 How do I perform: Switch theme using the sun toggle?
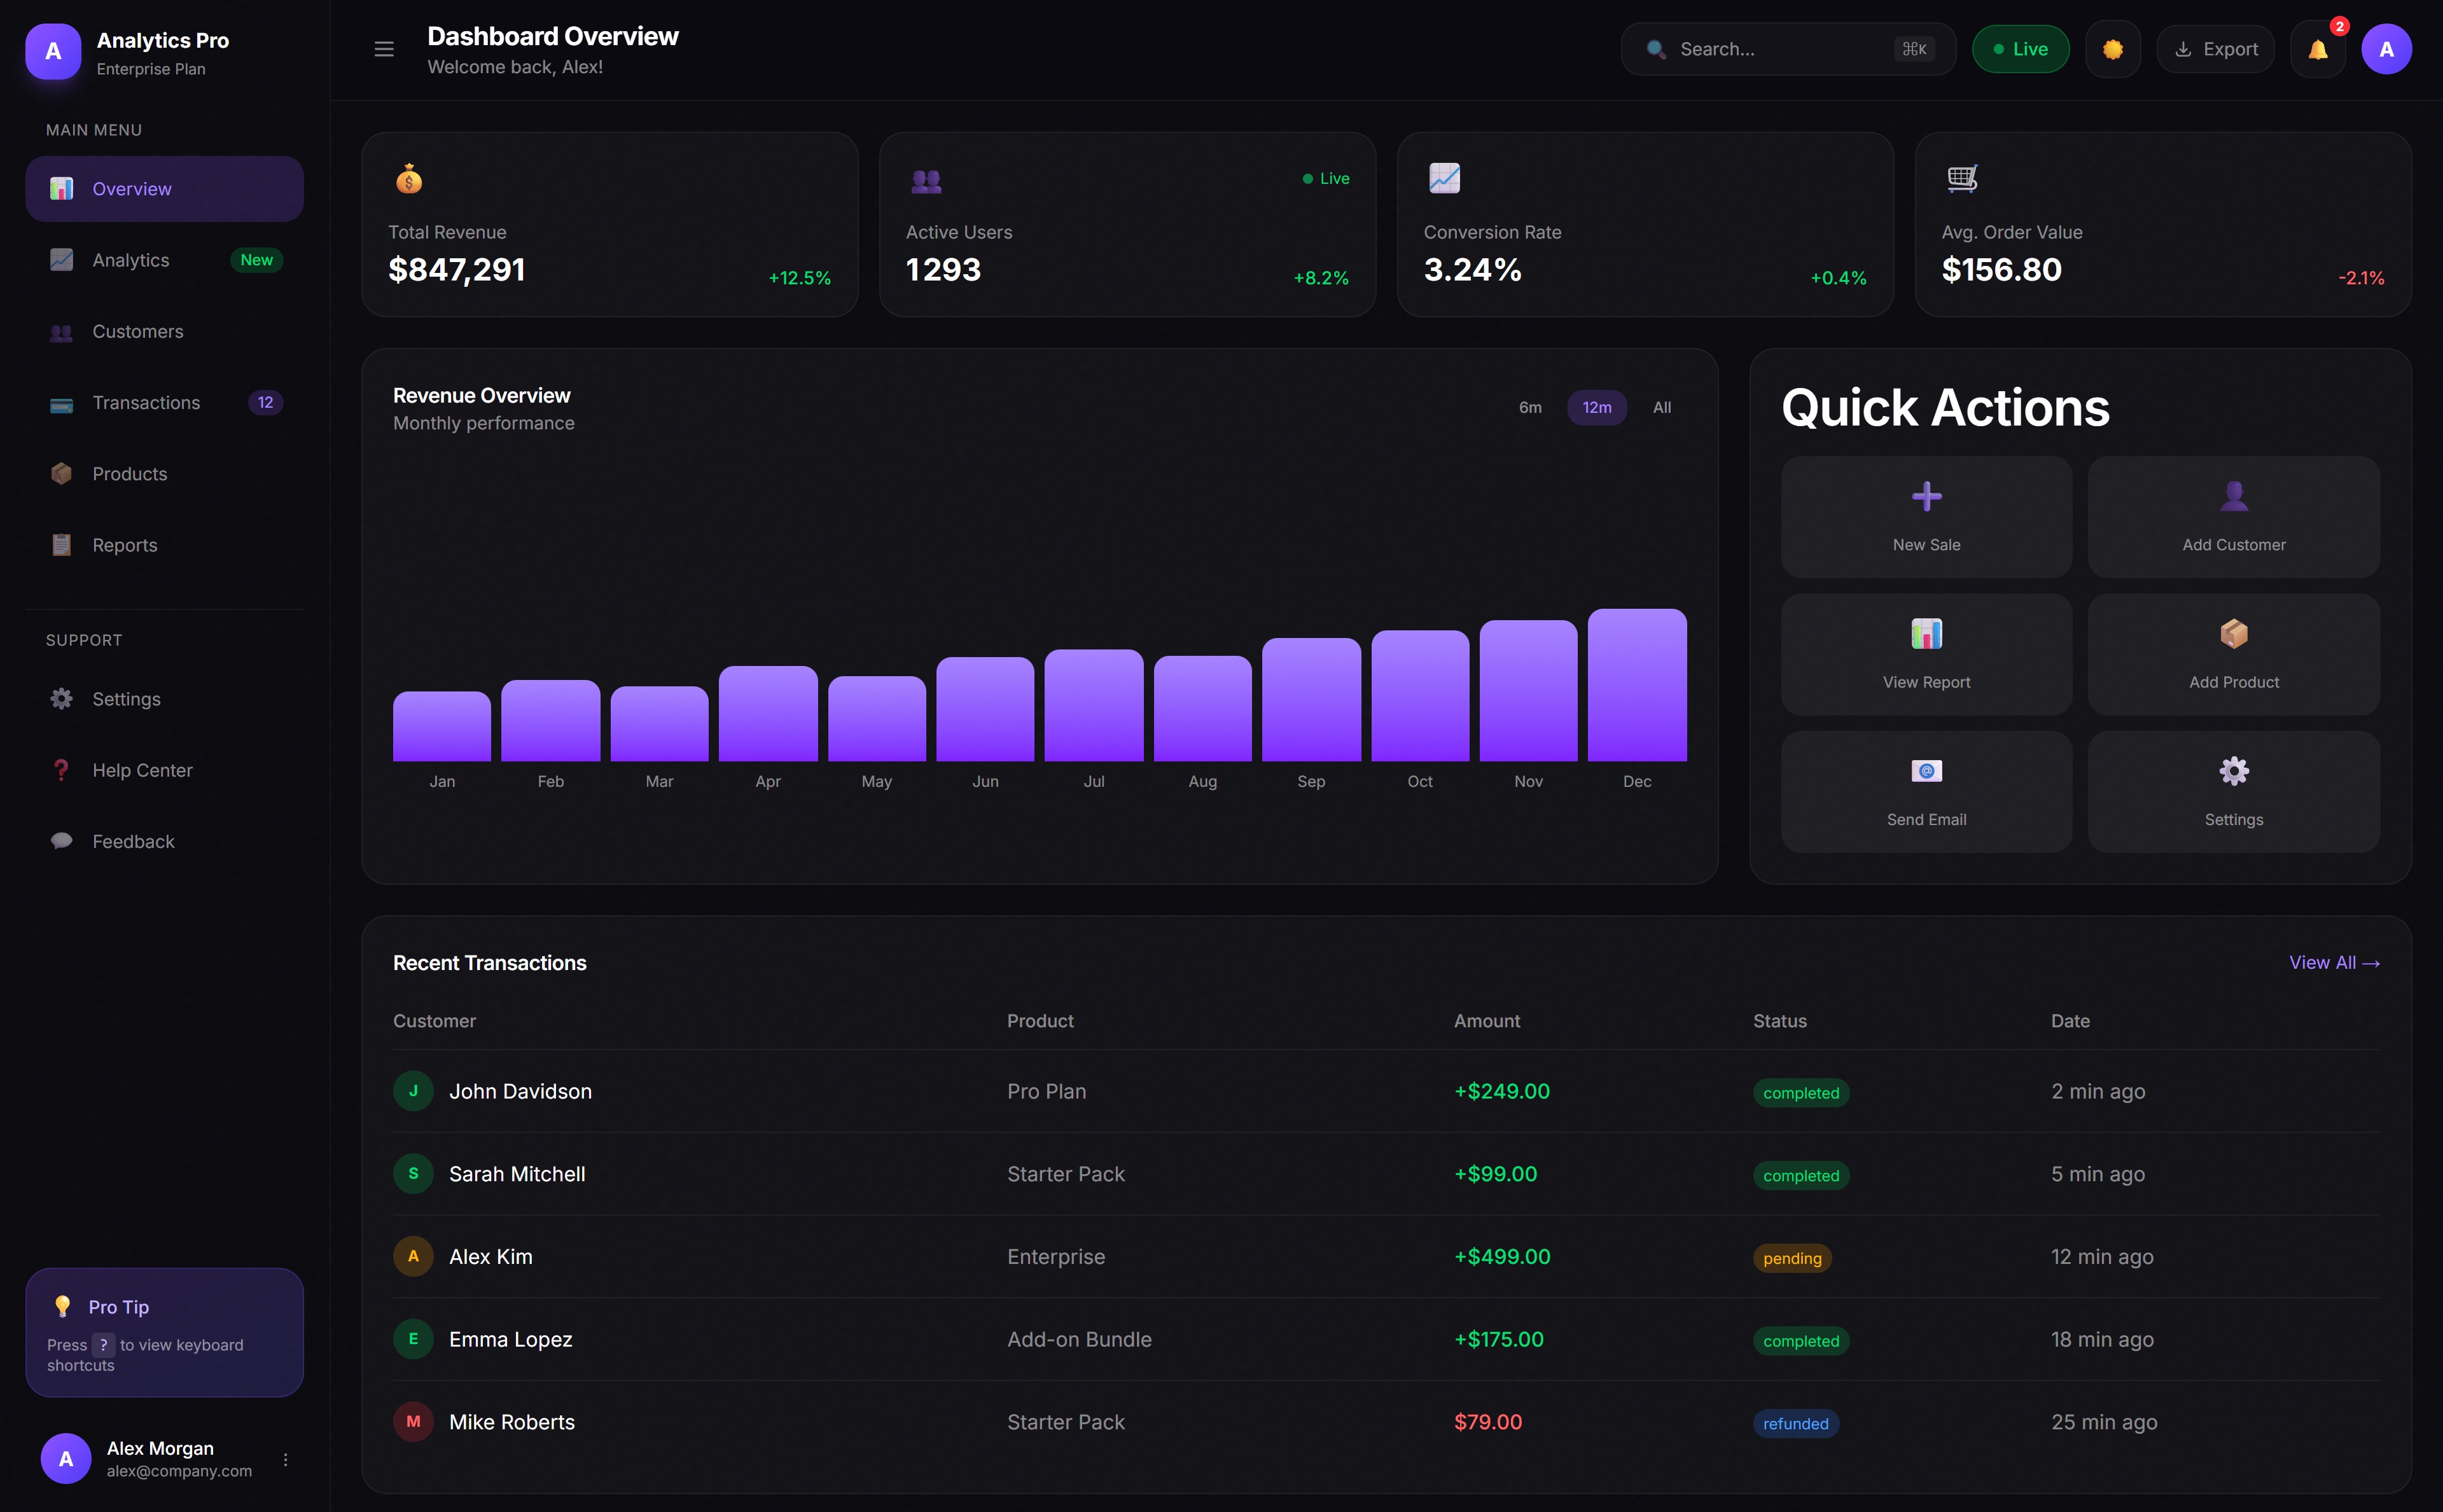[2113, 48]
